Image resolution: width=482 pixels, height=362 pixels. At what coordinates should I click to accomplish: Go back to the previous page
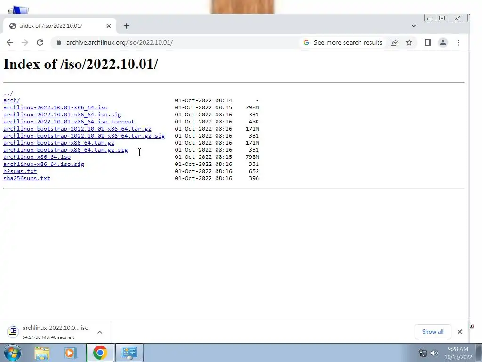(x=10, y=42)
